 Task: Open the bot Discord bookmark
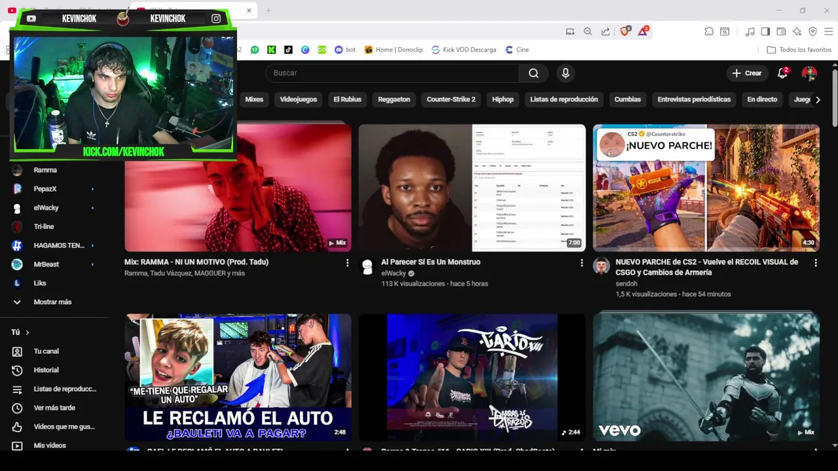click(345, 50)
